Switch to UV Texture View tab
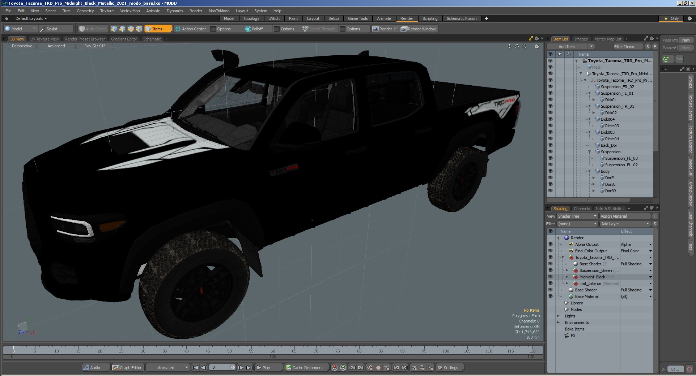696x376 pixels. pyautogui.click(x=44, y=39)
